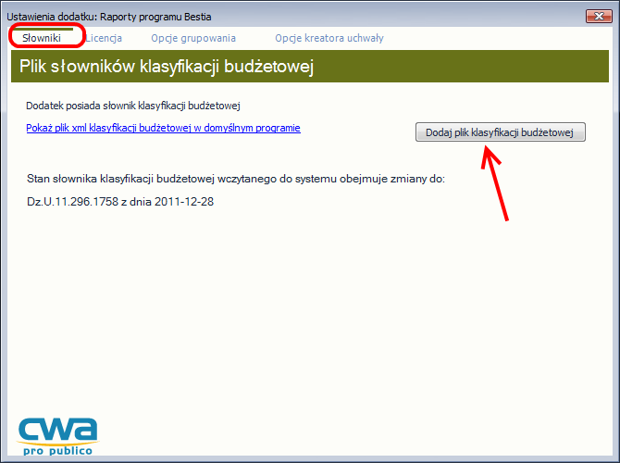The height and width of the screenshot is (463, 620).
Task: Open link Pokaż plik xml klasyfikacji budżetowej
Action: click(x=163, y=128)
